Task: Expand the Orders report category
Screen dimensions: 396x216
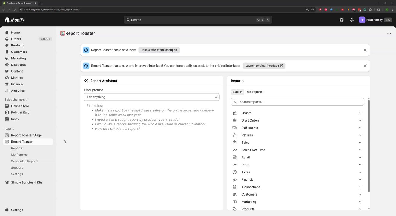Action: click(360, 113)
